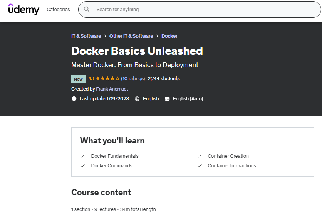Open the 10 ratings link
This screenshot has height=216, width=322.
(133, 79)
